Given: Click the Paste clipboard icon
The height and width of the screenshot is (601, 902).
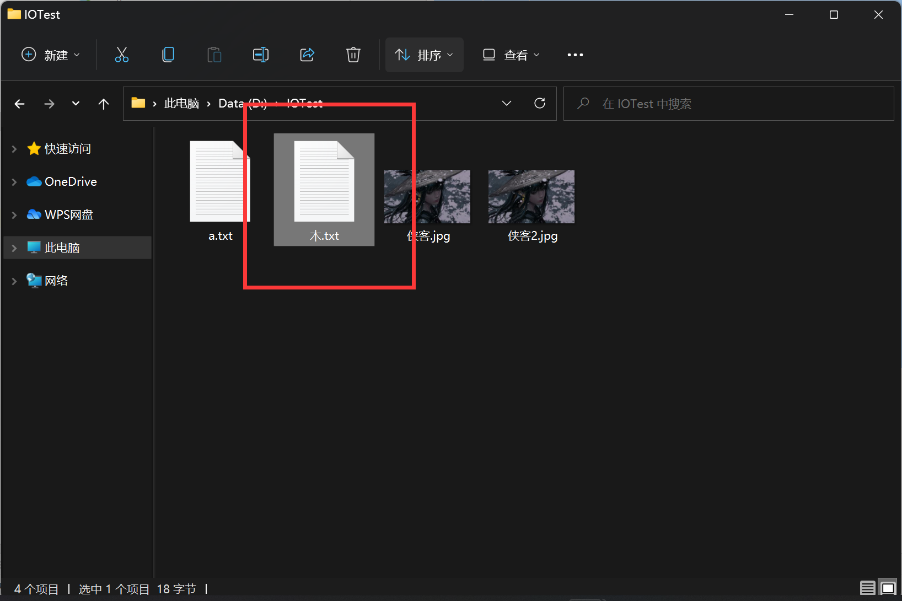Looking at the screenshot, I should tap(214, 55).
